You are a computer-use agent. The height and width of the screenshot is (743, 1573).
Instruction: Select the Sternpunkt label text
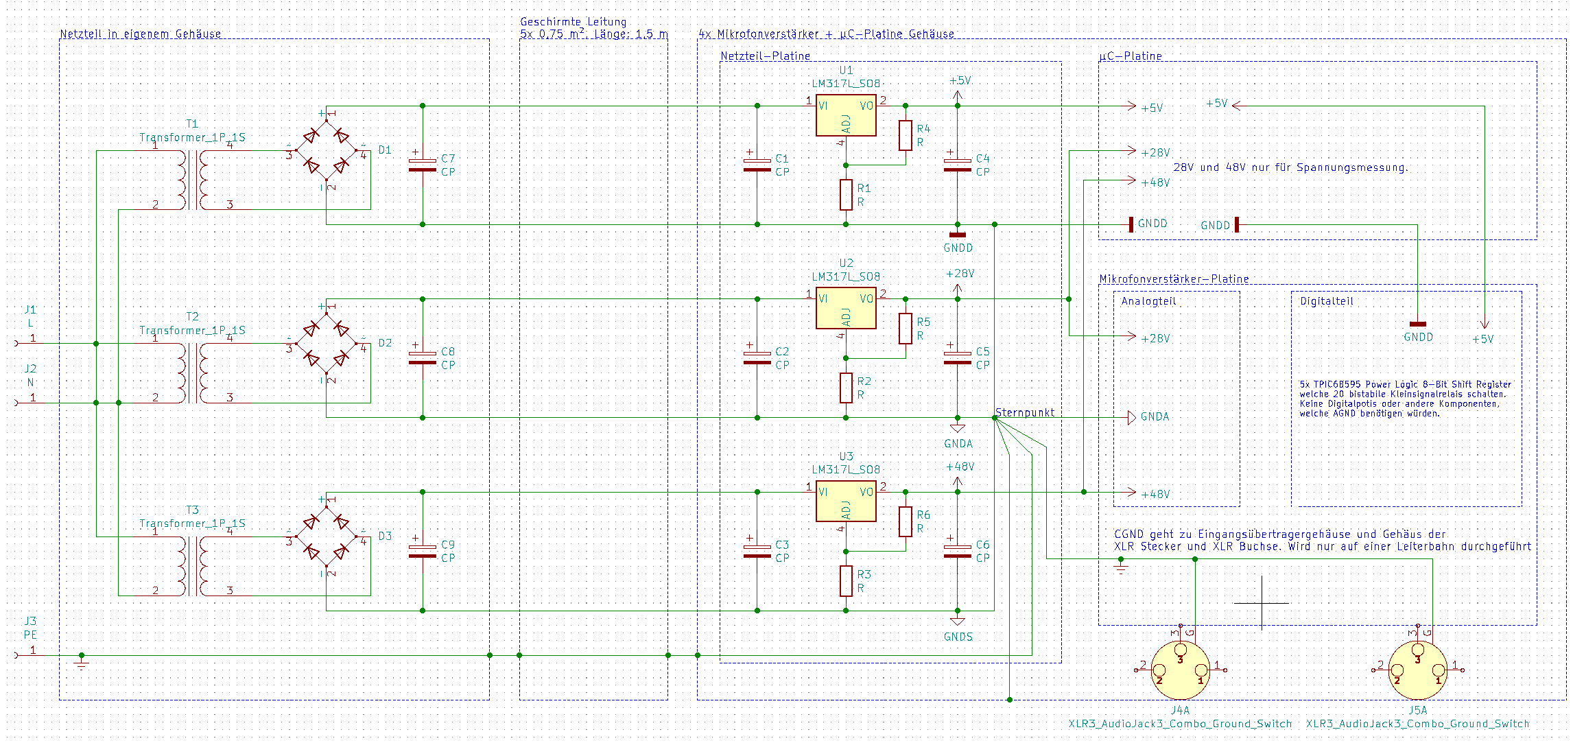1025,412
